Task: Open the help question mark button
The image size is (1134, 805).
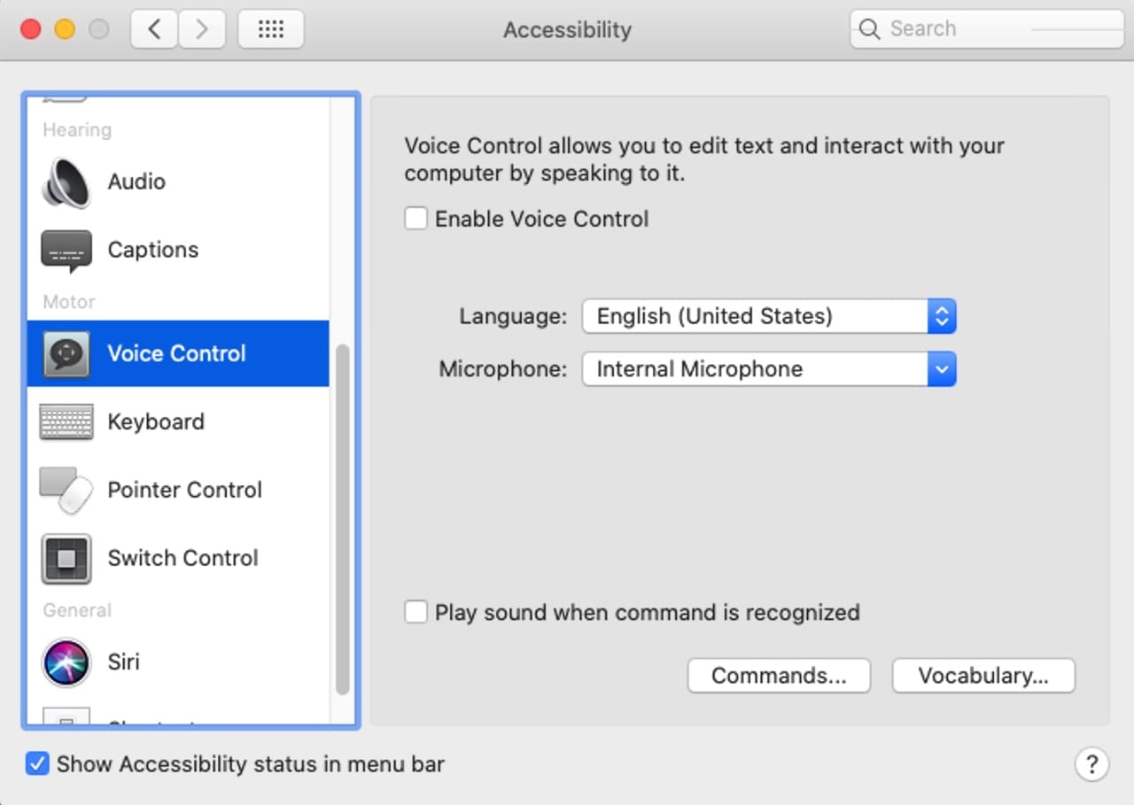Action: [1091, 763]
